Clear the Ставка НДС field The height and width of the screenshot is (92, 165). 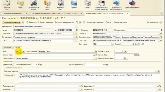tap(96, 55)
